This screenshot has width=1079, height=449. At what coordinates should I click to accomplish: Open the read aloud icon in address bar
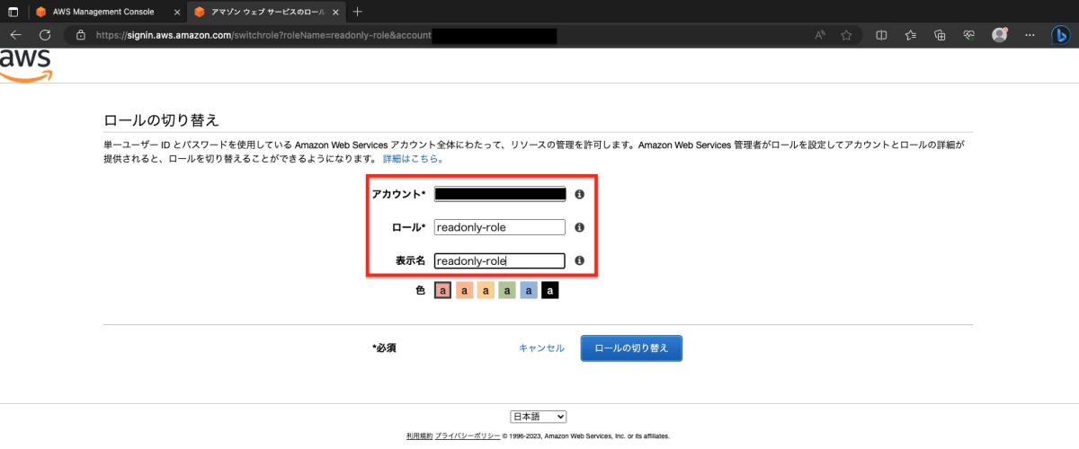(820, 35)
